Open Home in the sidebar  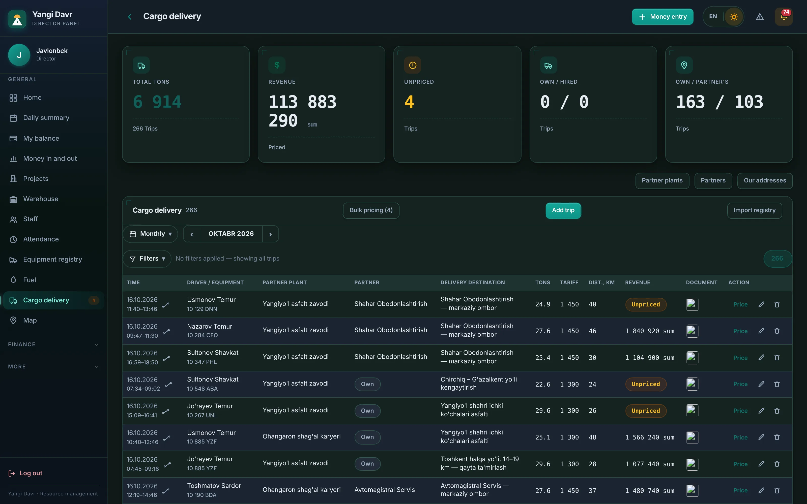point(53,98)
